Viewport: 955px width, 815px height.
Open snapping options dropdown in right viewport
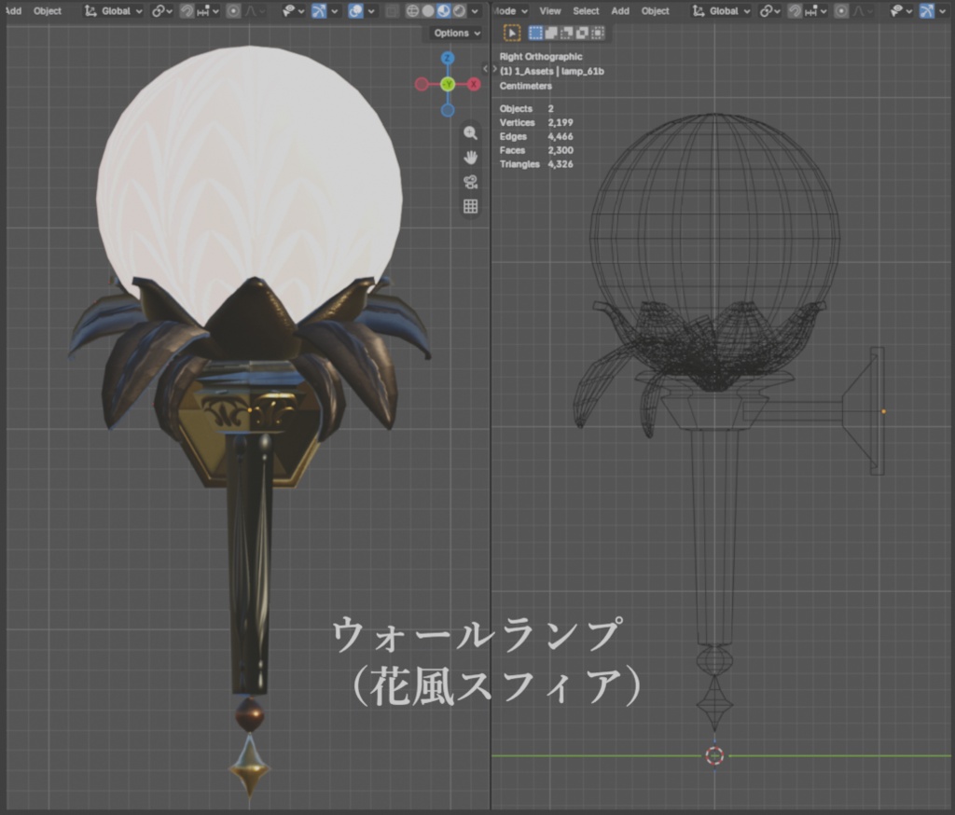(816, 11)
